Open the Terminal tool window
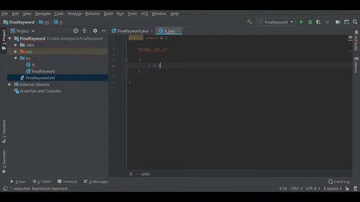This screenshot has width=360, height=202. pyautogui.click(x=67, y=182)
